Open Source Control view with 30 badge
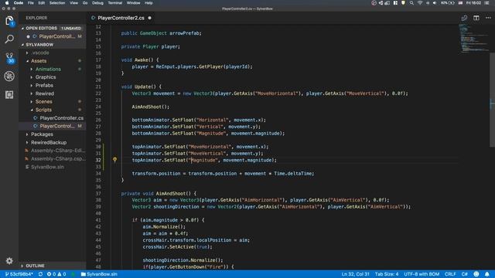 pos(10,58)
